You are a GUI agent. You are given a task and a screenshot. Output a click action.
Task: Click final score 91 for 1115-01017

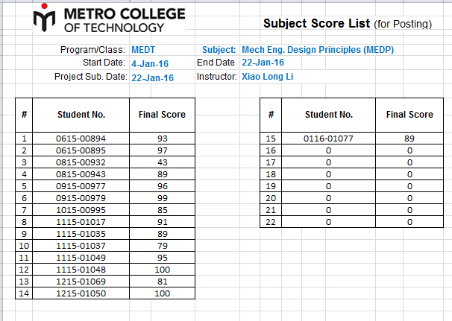click(x=162, y=222)
